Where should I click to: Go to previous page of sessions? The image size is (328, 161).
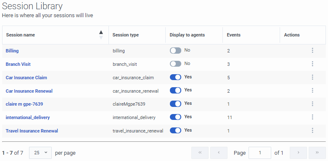(x=219, y=153)
